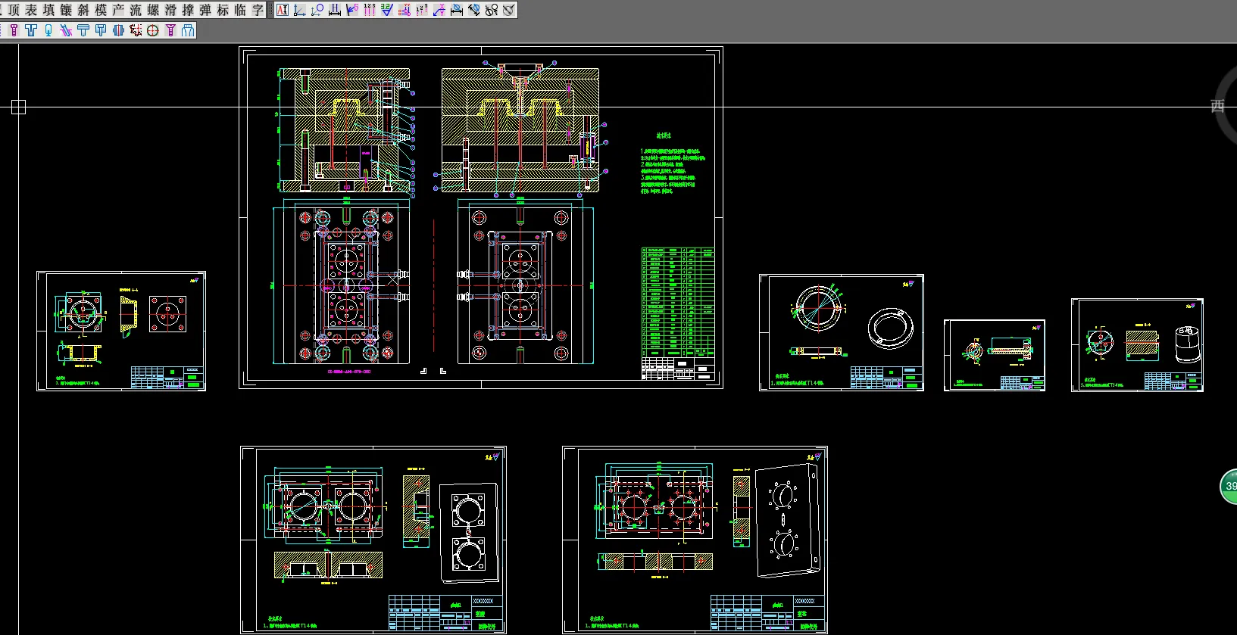Image resolution: width=1237 pixels, height=635 pixels.
Task: Select the surface roughness 3.2 symbol tool
Action: (386, 10)
